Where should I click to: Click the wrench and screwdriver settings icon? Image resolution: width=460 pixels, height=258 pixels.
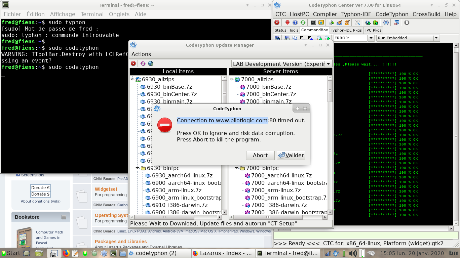(357, 23)
